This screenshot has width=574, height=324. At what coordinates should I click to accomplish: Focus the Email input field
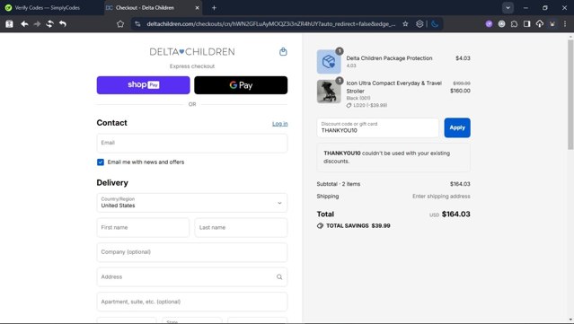(x=192, y=143)
